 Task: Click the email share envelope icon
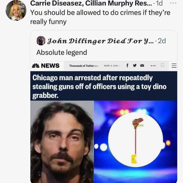pyautogui.click(x=143, y=65)
